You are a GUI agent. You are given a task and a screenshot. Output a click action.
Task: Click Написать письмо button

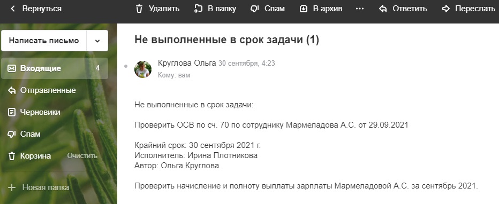[44, 41]
